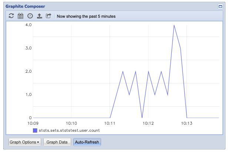Click the 4.0 label on the y-axis

(28, 25)
